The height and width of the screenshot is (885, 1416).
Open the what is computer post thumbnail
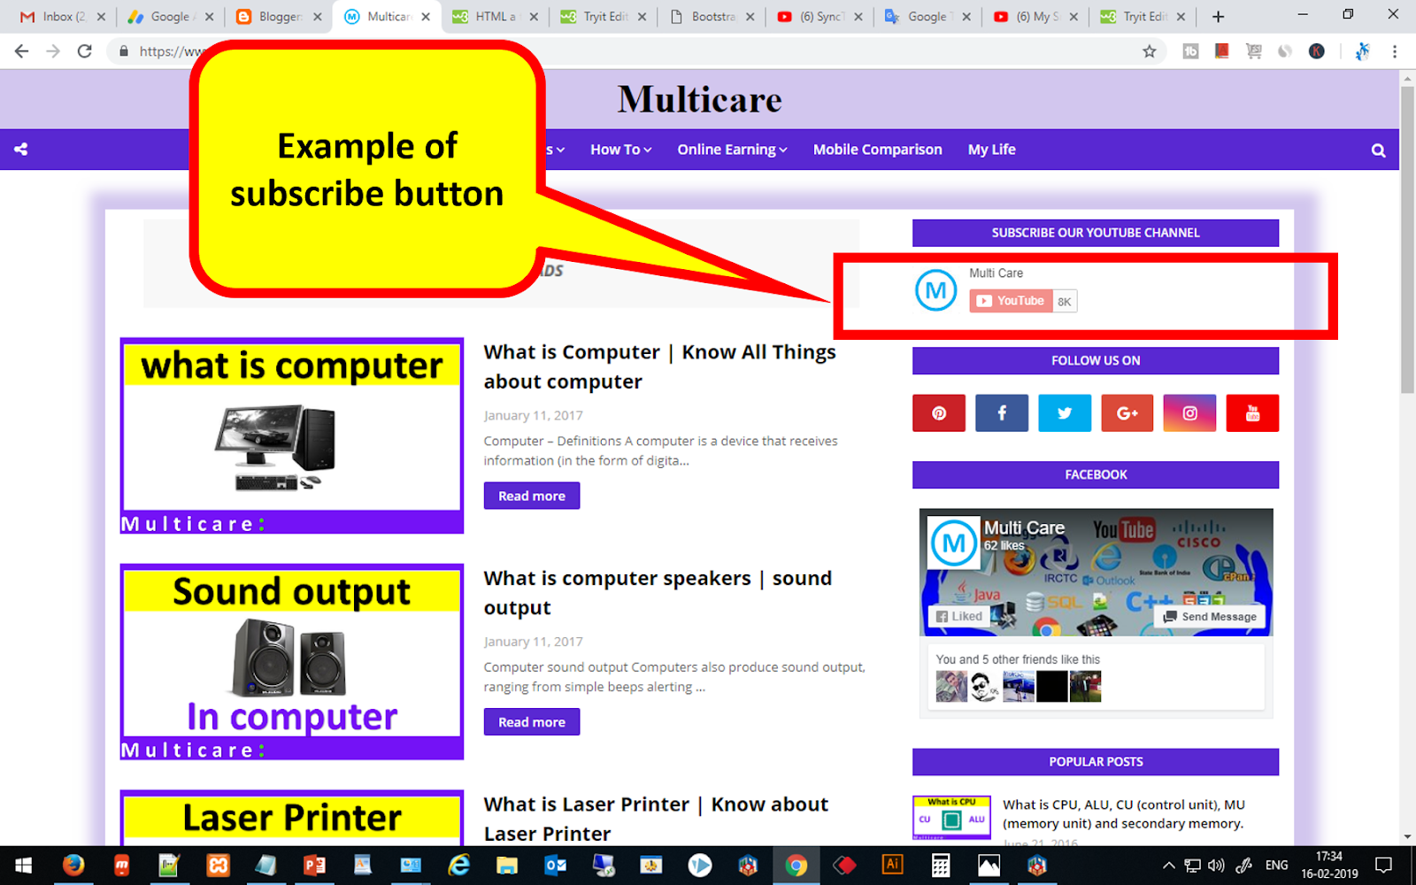click(292, 435)
